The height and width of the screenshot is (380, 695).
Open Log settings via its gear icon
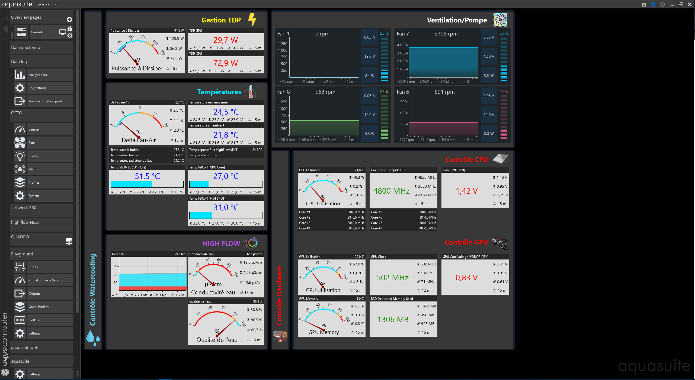click(x=20, y=88)
